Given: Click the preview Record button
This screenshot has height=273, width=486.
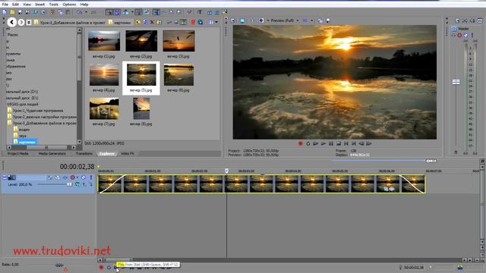Looking at the screenshot, I should pyautogui.click(x=300, y=143).
